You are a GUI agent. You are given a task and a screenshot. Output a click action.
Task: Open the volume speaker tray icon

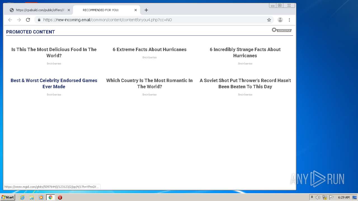[318, 197]
